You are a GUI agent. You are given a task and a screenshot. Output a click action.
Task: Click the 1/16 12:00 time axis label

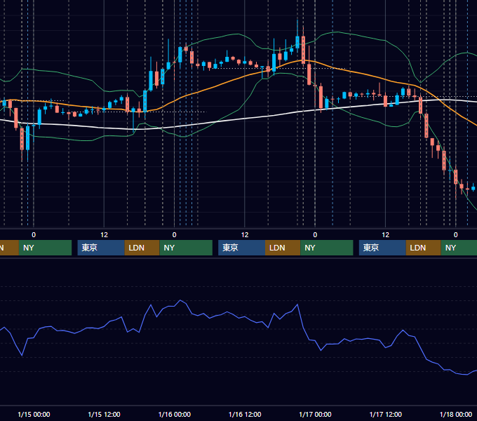[x=245, y=414]
